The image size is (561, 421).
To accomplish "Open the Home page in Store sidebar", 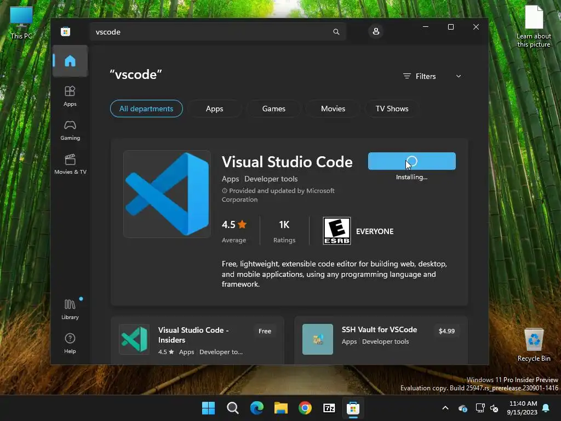I will click(70, 61).
